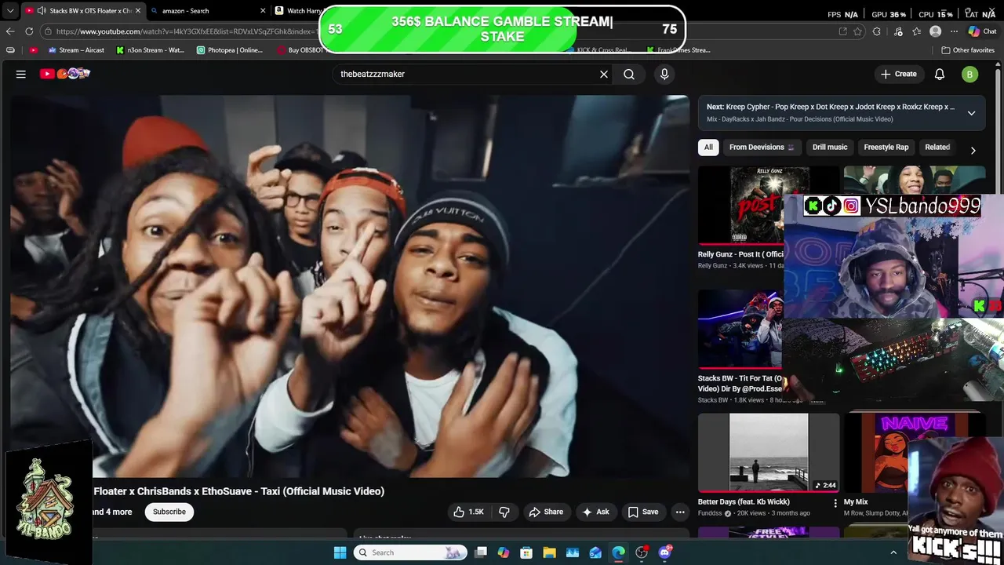The image size is (1004, 565).
Task: Open the Stacks BW Tit For Tat thumbnail
Action: [740, 329]
